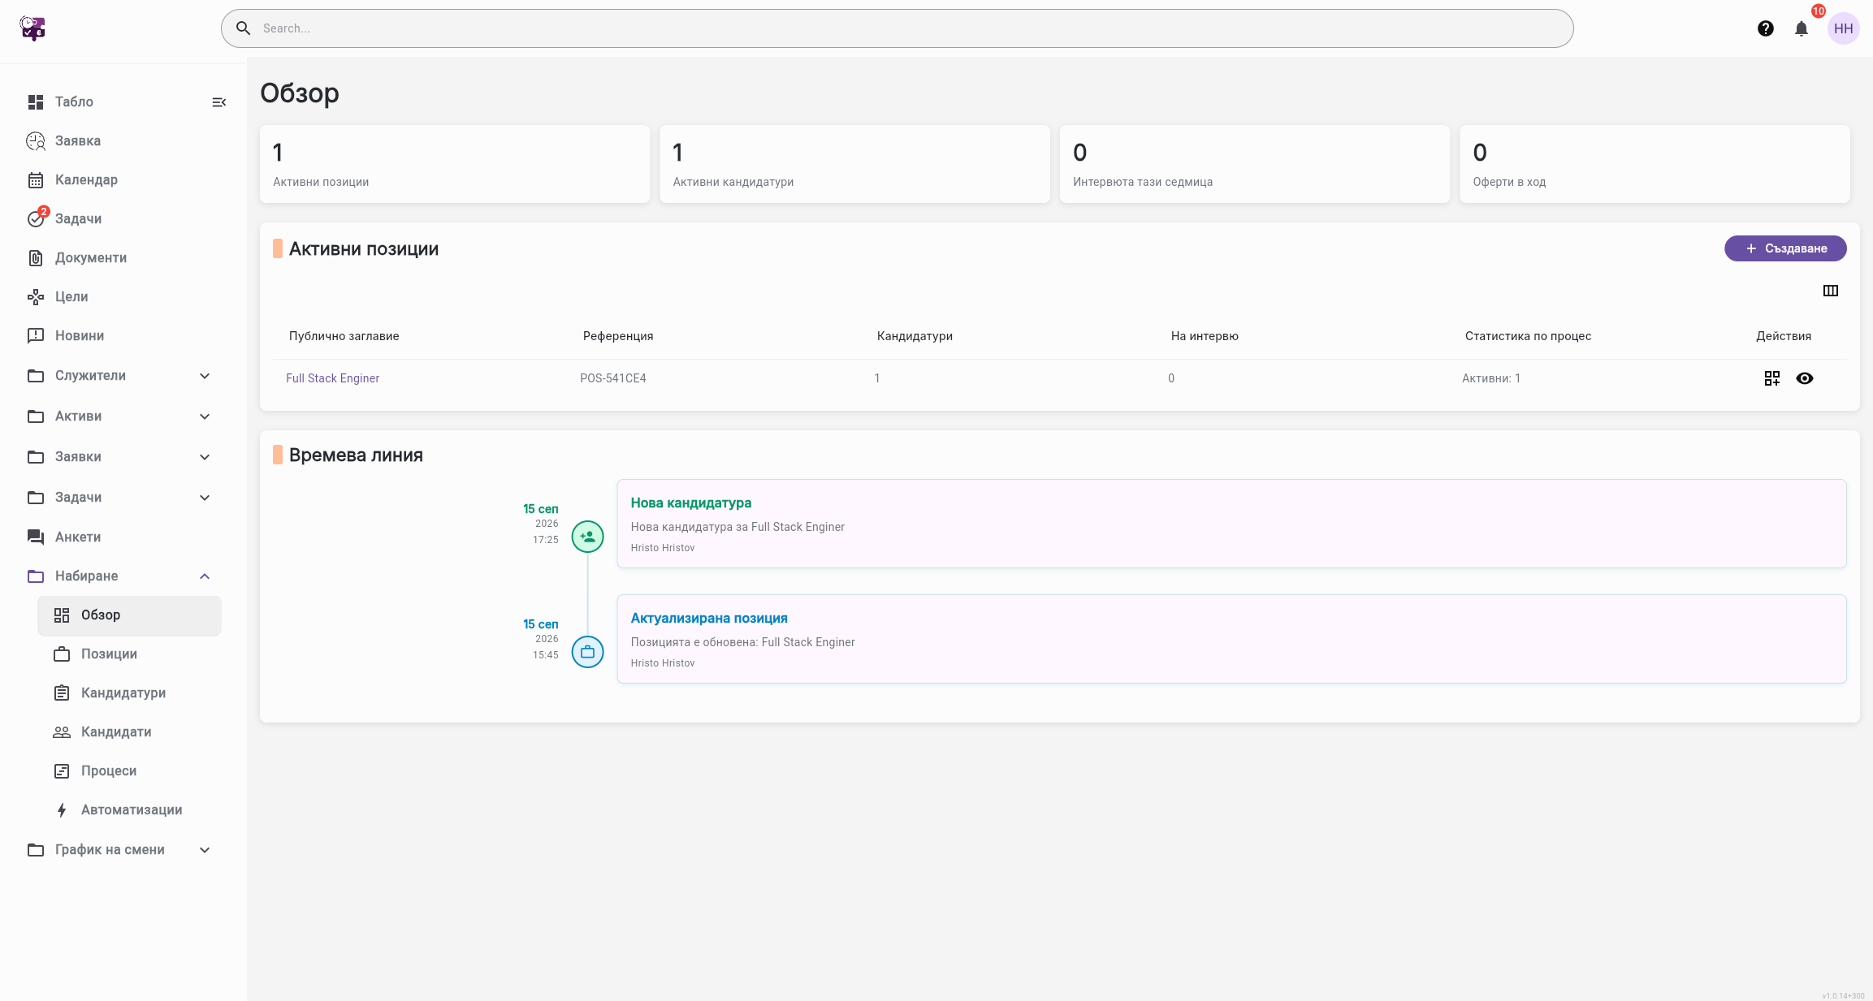Screen dimensions: 1873x1001
Task: View Full Stack Enginer position via eye icon
Action: pos(1804,378)
